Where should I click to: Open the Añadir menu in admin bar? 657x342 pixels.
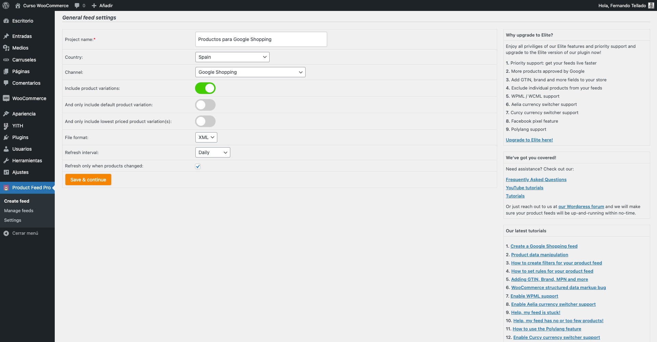click(102, 5)
